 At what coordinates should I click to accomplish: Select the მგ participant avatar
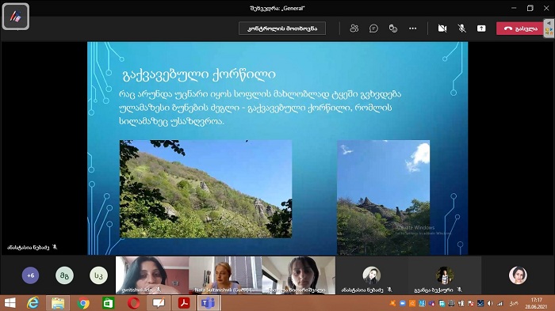coord(64,275)
